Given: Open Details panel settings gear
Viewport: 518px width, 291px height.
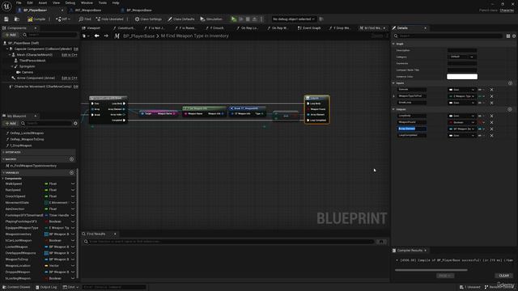Looking at the screenshot, I should 514,36.
